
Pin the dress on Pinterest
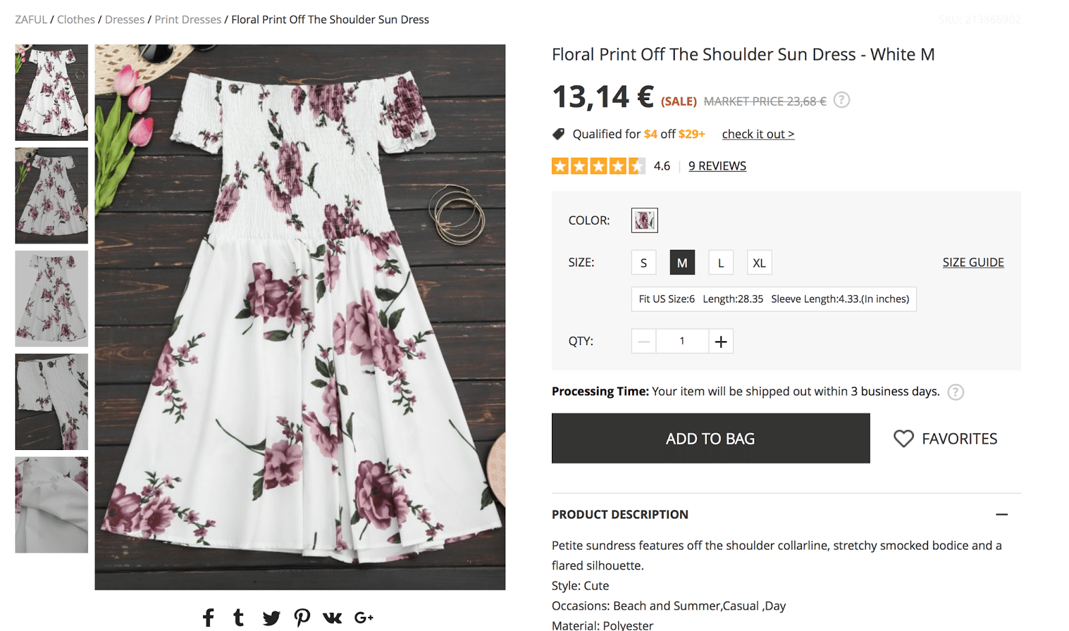point(302,618)
